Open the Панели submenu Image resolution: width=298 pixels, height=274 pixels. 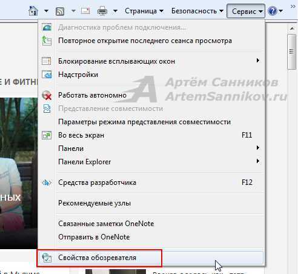(151, 149)
